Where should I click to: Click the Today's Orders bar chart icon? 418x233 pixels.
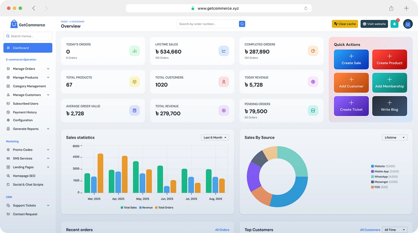[x=134, y=51]
